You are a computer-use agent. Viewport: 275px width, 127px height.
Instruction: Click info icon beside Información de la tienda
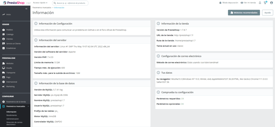click(158, 24)
